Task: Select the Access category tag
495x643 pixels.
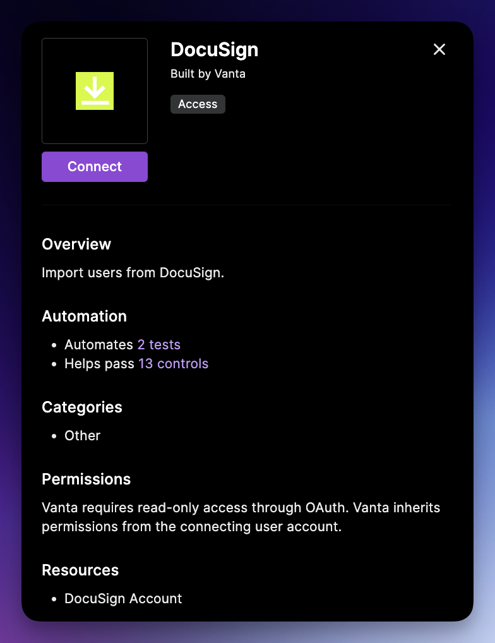Action: (x=198, y=104)
